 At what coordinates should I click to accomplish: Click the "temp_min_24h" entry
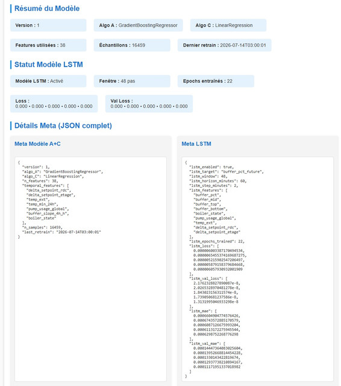(x=42, y=204)
